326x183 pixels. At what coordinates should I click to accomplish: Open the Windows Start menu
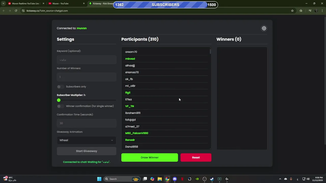99,179
